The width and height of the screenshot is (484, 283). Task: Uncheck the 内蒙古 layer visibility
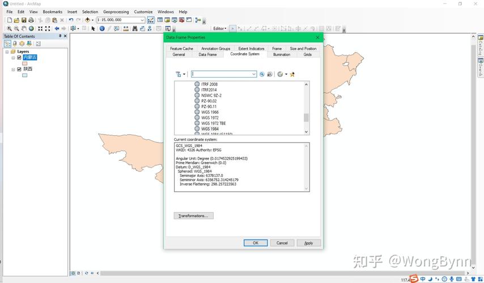click(x=19, y=57)
